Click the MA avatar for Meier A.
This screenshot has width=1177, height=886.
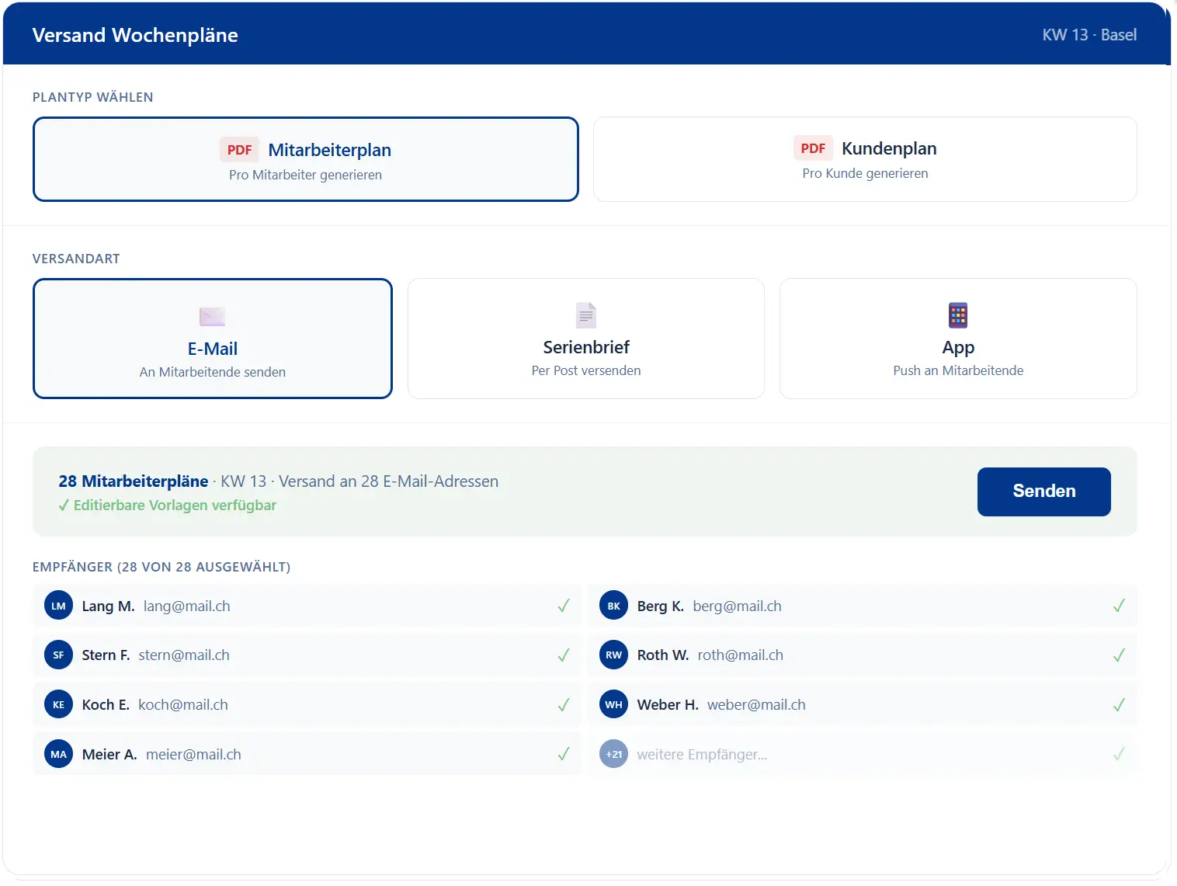[58, 754]
